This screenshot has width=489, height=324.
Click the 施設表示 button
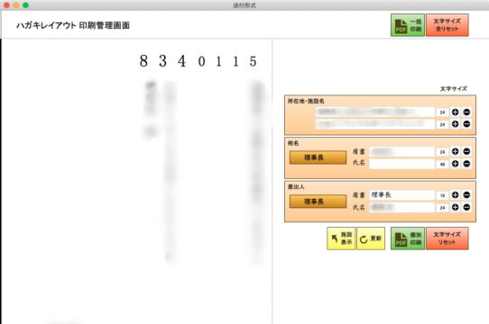coord(341,238)
